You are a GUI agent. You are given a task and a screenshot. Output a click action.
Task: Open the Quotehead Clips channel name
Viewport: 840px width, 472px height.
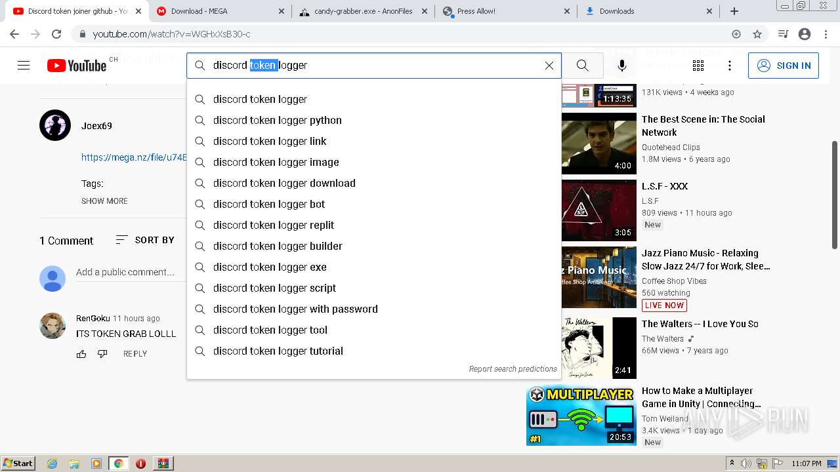click(671, 147)
